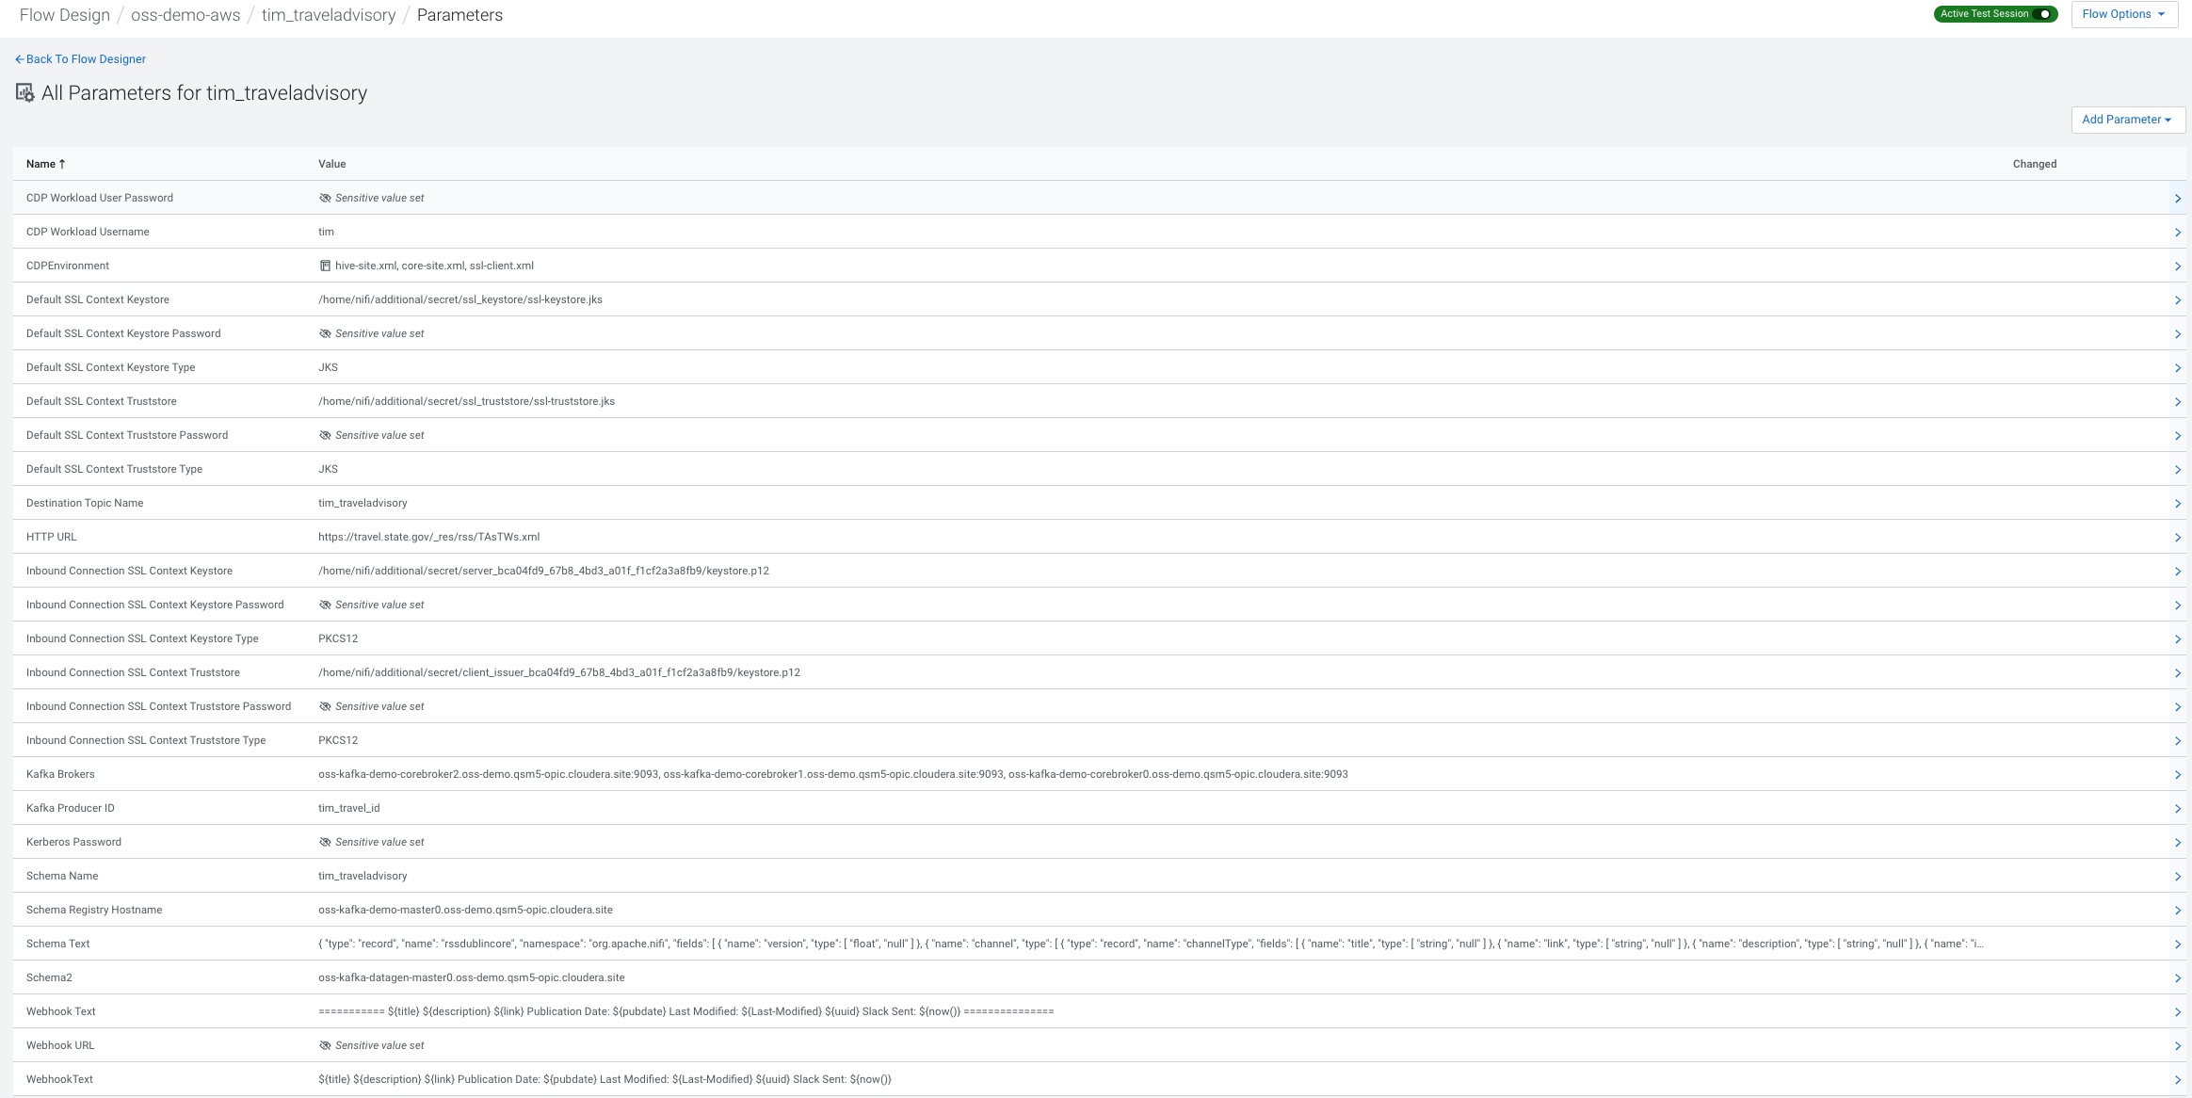The height and width of the screenshot is (1098, 2192).
Task: Click hidden-eye icon for CDP Workload User Password
Action: pyautogui.click(x=325, y=198)
